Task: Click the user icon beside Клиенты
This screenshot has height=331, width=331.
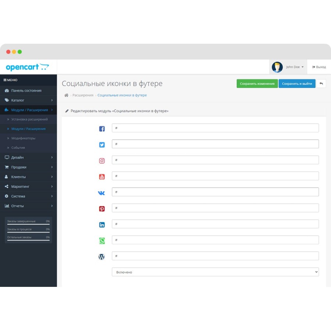Action: [x=6, y=177]
